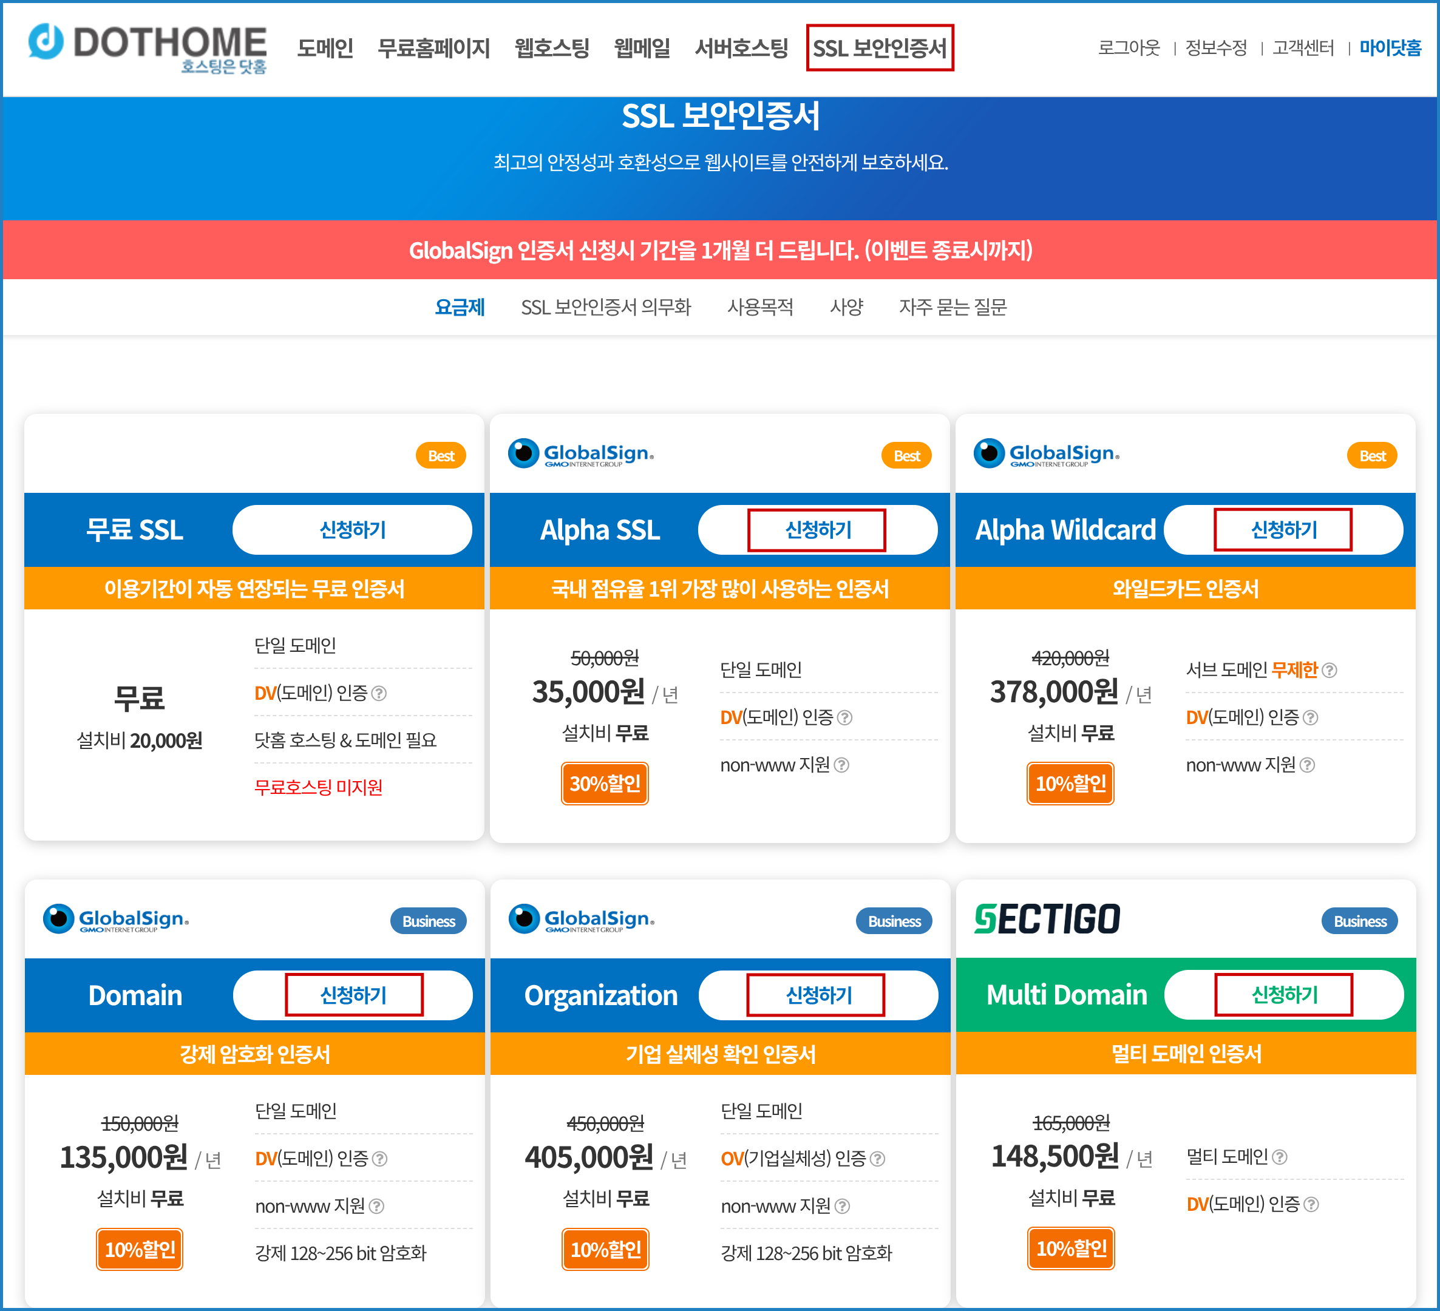Open the 웹호스팅 menu
This screenshot has width=1440, height=1311.
pyautogui.click(x=551, y=48)
